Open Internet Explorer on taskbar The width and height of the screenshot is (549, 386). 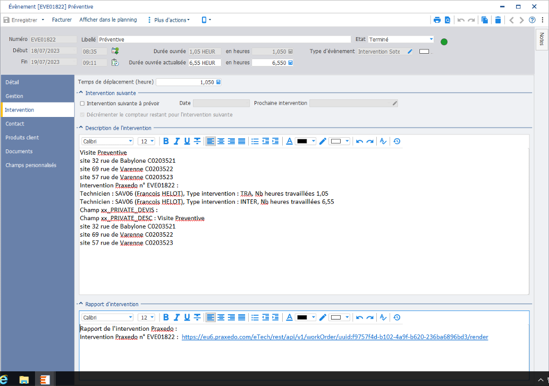pos(4,379)
